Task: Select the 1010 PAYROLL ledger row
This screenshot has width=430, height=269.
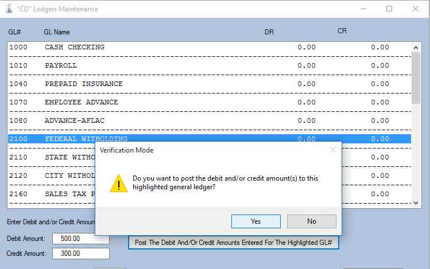Action: 210,65
